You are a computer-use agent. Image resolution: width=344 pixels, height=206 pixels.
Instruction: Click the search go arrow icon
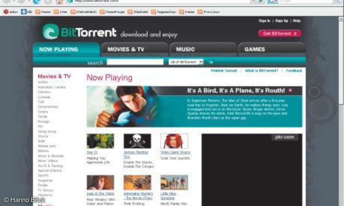tap(212, 62)
